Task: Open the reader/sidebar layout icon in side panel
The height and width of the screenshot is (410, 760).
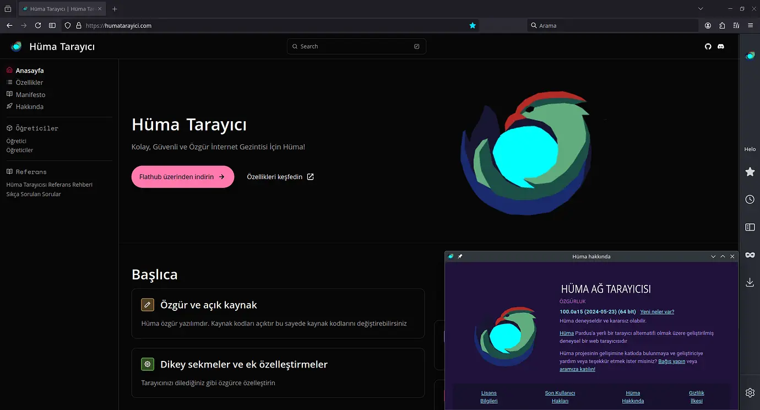Action: click(x=750, y=227)
